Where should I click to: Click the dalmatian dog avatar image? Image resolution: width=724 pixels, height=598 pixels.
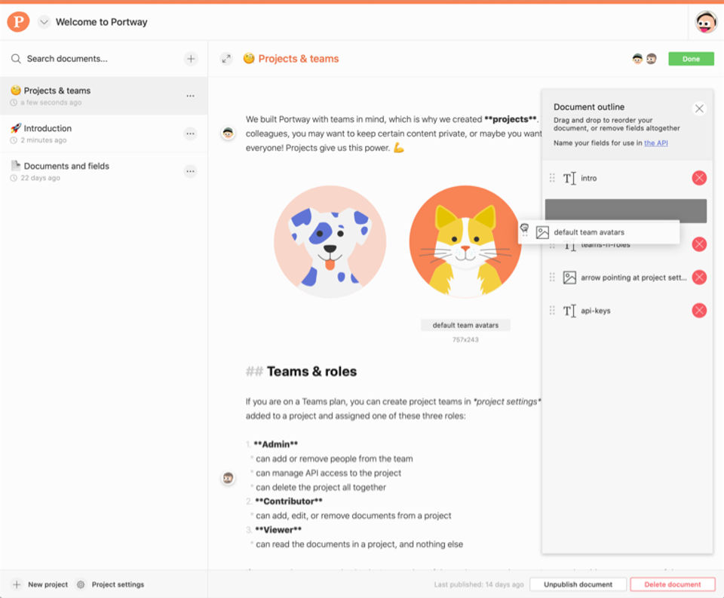point(330,241)
